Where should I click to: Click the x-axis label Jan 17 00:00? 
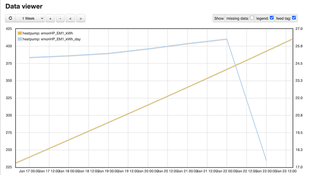click(30, 171)
